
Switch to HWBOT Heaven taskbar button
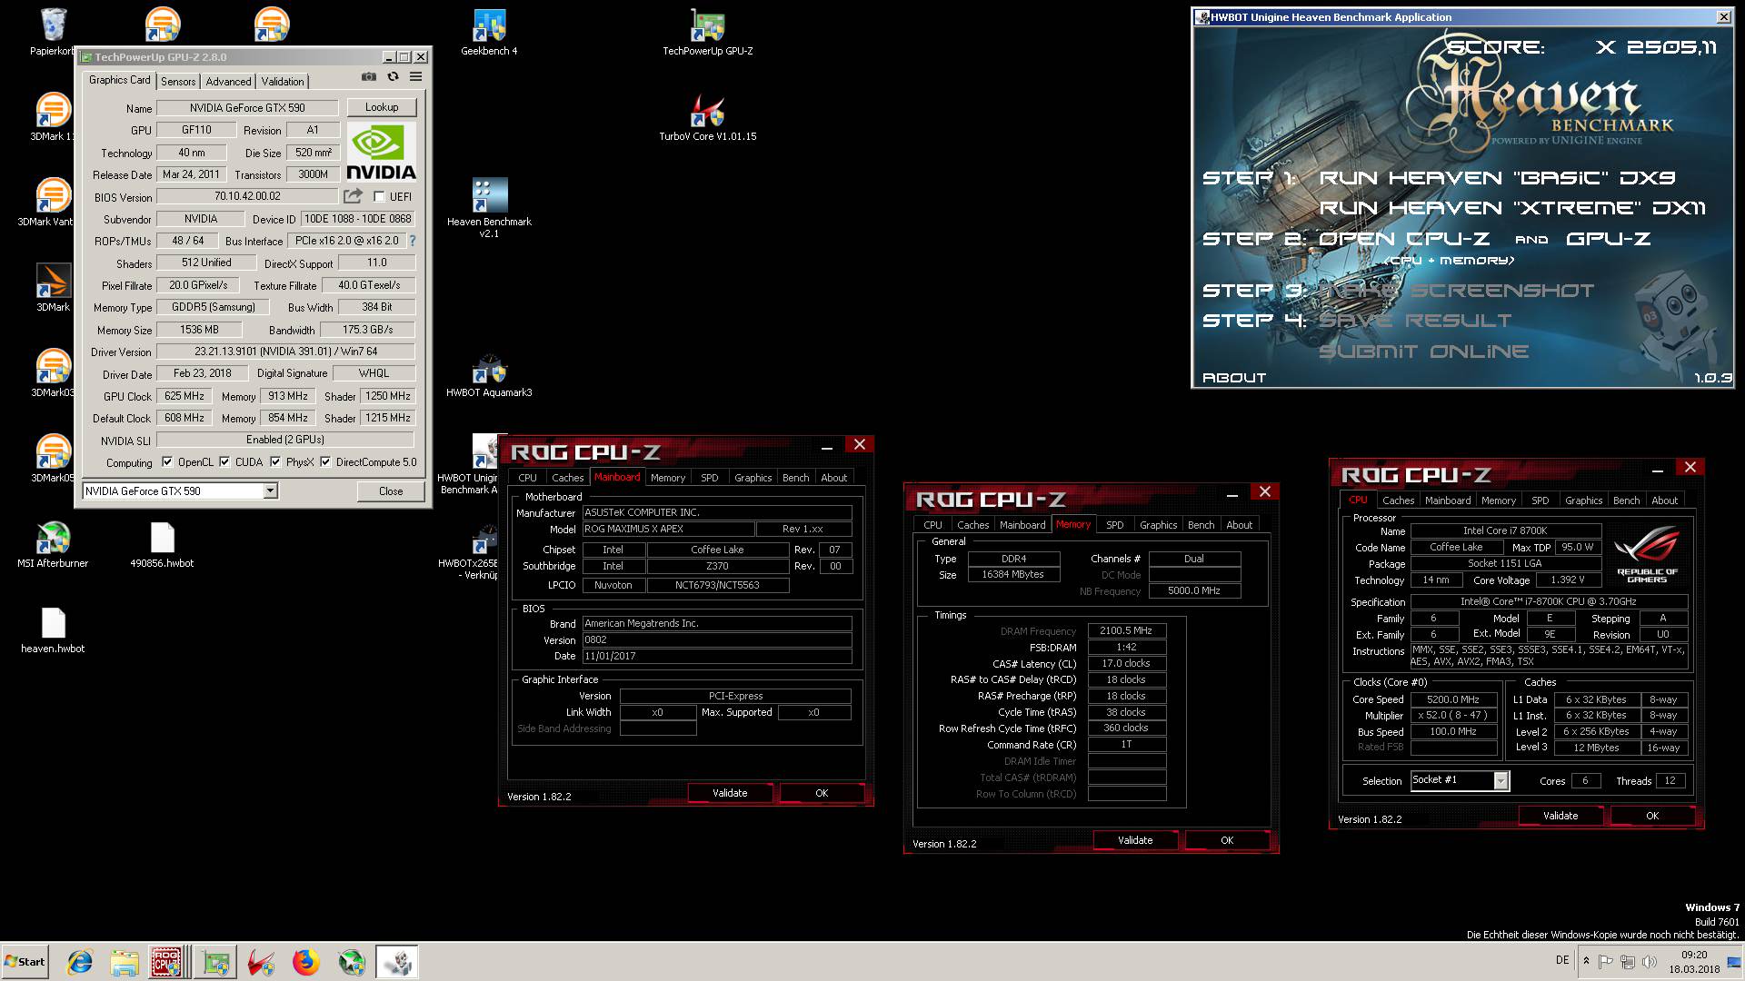[397, 962]
